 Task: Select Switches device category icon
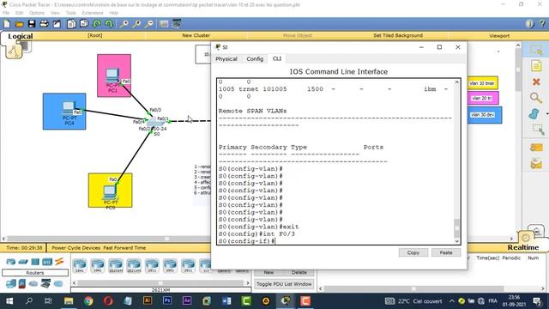tap(23, 261)
